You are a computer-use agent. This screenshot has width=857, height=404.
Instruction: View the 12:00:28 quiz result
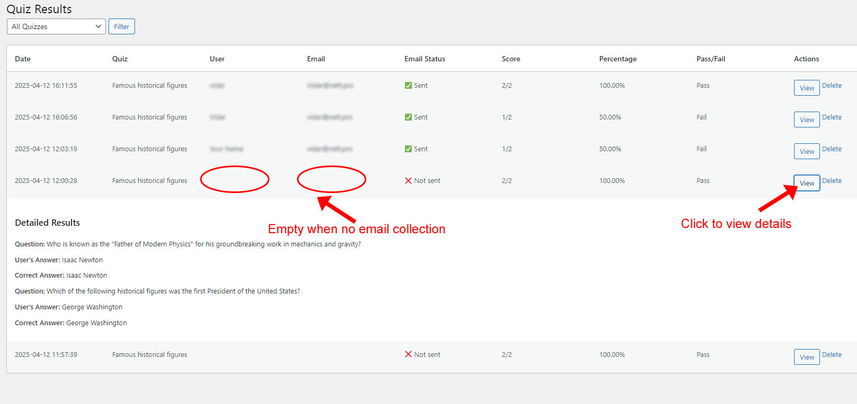point(807,183)
